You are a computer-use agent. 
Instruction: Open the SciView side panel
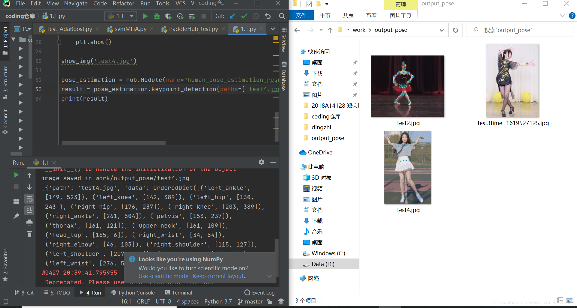(x=284, y=40)
